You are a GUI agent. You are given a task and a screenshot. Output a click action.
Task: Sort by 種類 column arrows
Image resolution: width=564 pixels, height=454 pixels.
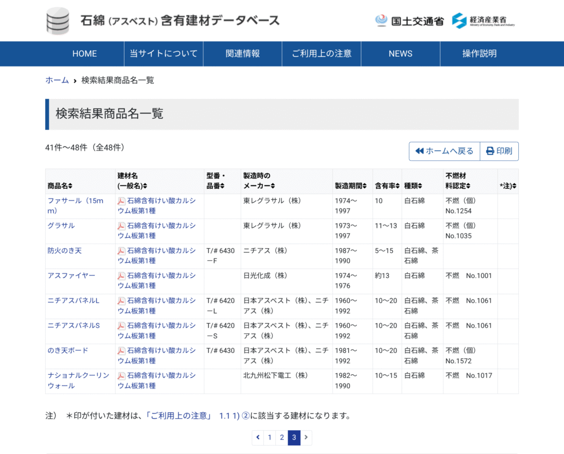420,186
